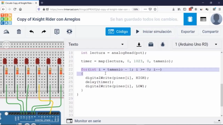Click the Compartir button
The image size is (223, 125).
pyautogui.click(x=210, y=32)
